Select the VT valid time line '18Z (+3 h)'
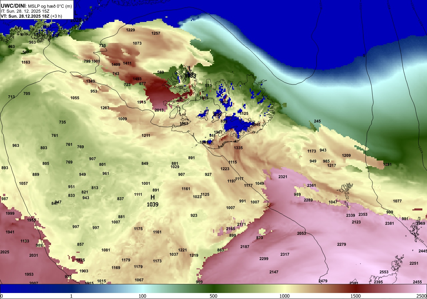Image resolution: width=427 pixels, height=299 pixels. (x=31, y=16)
